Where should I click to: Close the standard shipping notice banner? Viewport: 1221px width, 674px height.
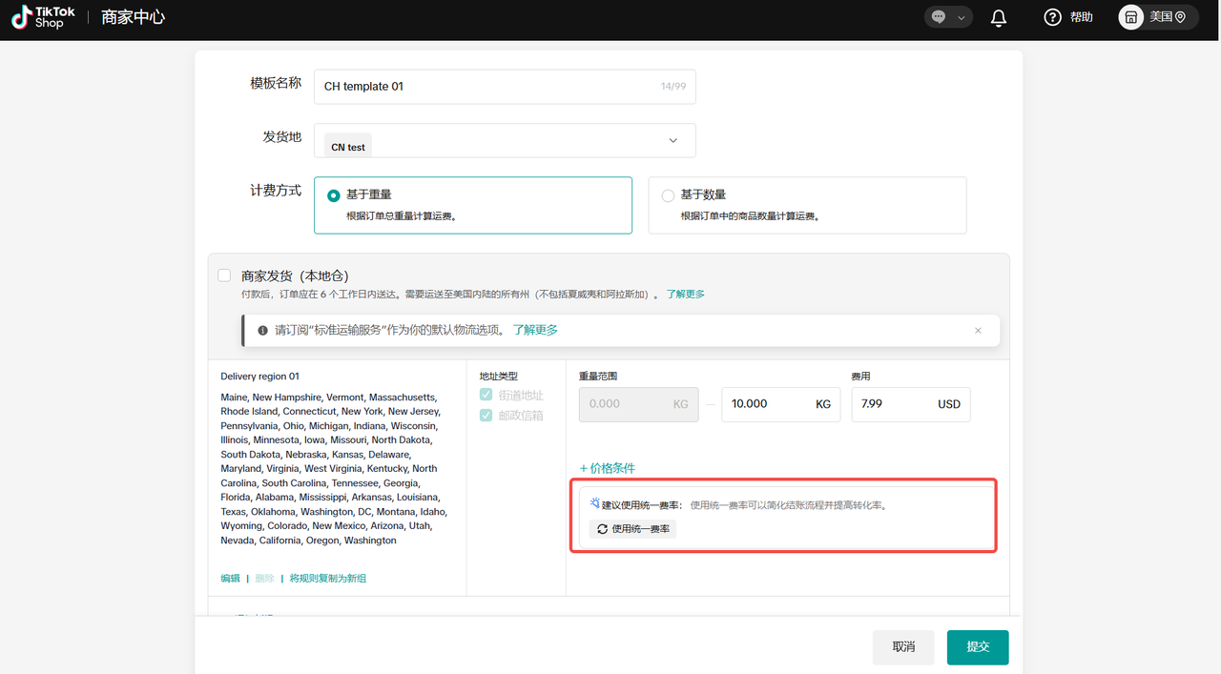(978, 331)
